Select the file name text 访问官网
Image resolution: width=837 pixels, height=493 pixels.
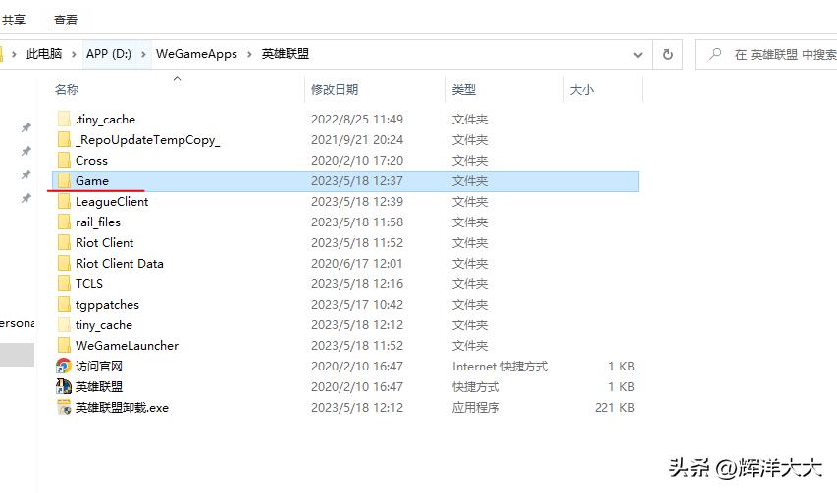pos(99,367)
